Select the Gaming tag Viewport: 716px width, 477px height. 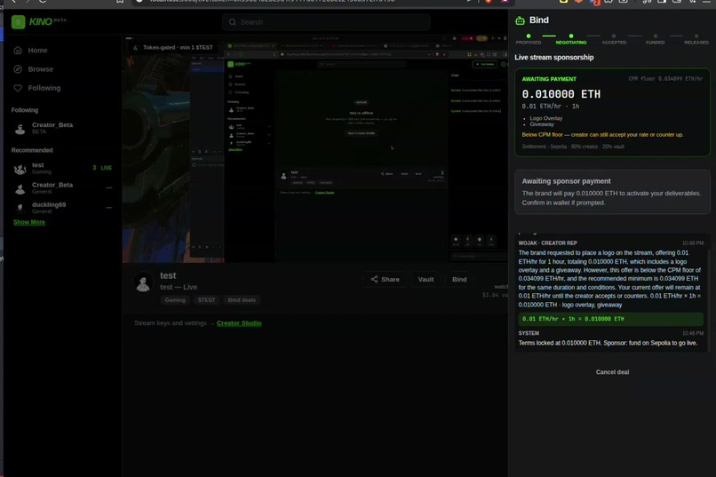[x=175, y=300]
